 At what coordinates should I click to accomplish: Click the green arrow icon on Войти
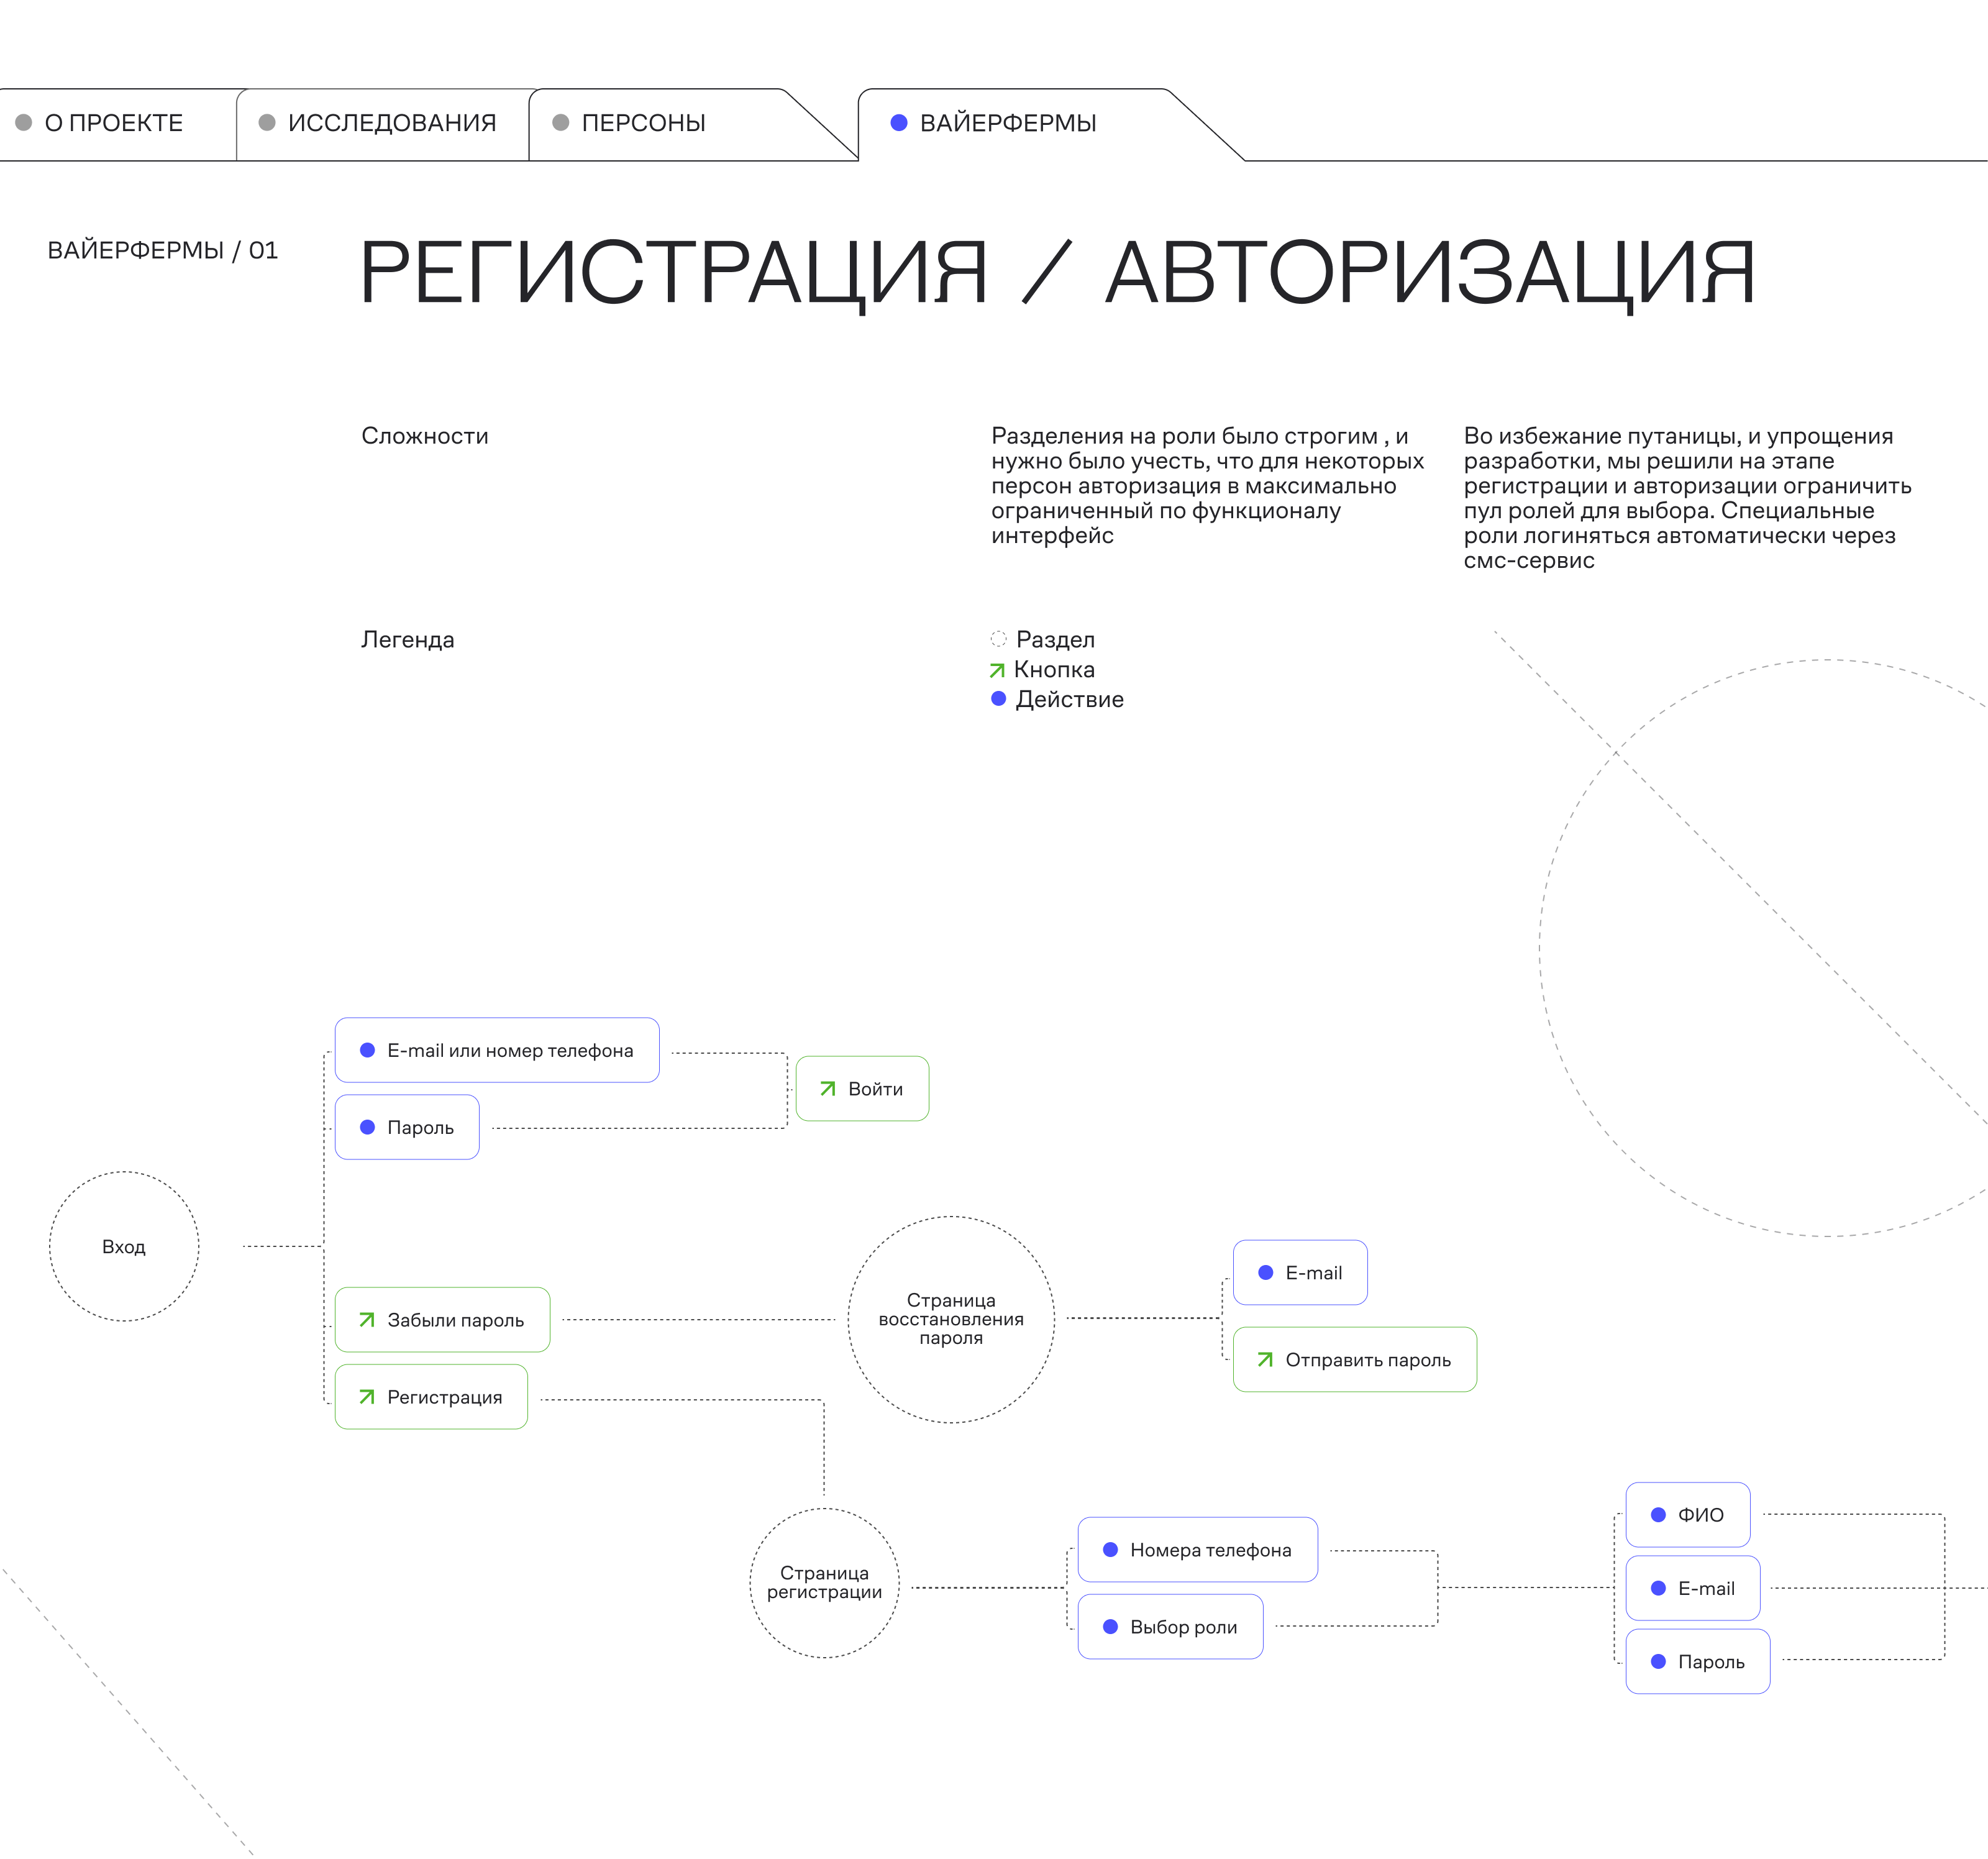pos(827,1088)
